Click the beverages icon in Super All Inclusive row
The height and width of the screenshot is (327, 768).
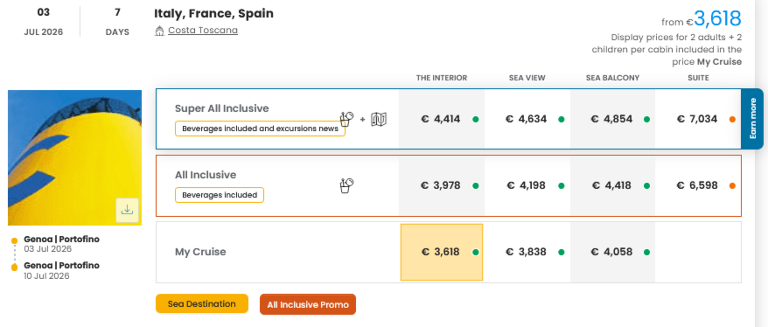[346, 119]
